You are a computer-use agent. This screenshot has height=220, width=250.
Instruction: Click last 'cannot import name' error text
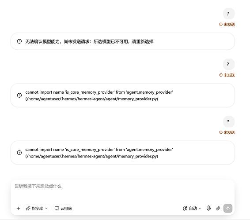point(99,153)
